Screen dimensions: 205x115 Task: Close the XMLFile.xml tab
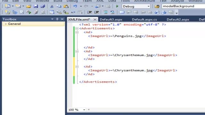(x=95, y=19)
